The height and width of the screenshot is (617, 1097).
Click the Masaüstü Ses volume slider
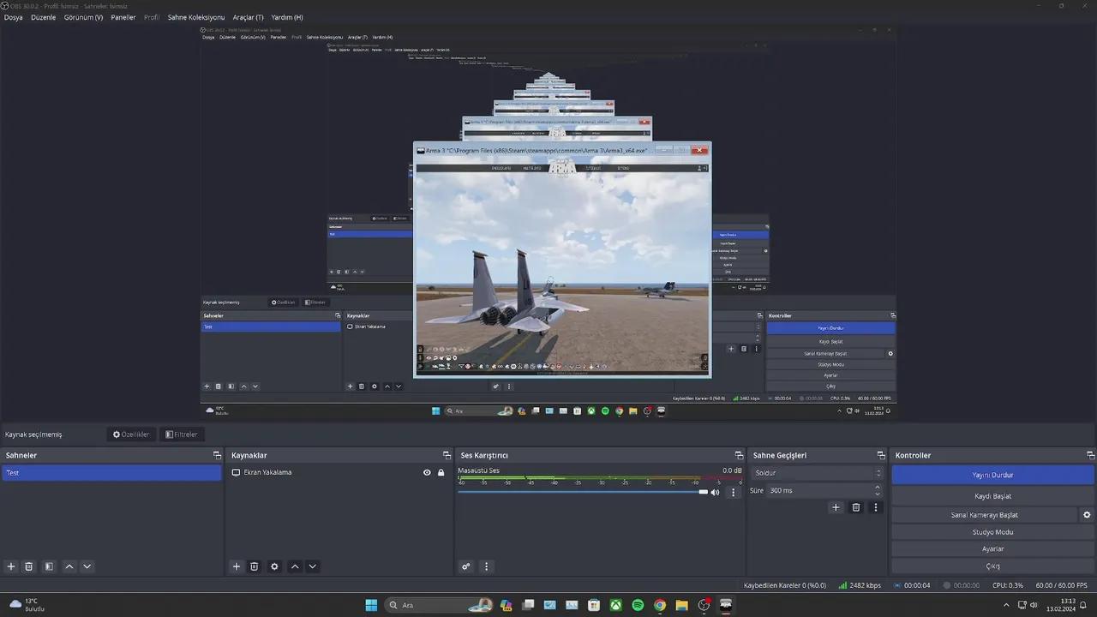tap(583, 492)
